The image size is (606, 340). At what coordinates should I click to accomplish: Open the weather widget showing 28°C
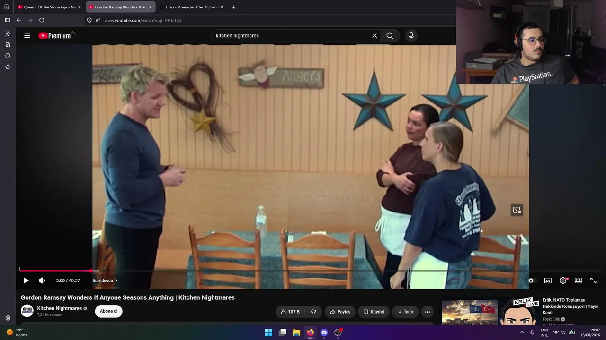(17, 332)
